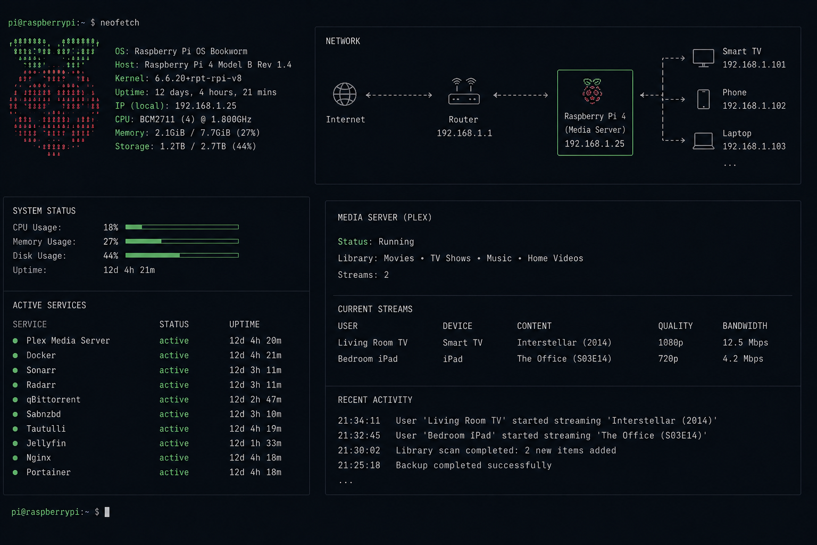The width and height of the screenshot is (817, 545).
Task: Click the Disk Usage progress bar
Action: (x=182, y=255)
